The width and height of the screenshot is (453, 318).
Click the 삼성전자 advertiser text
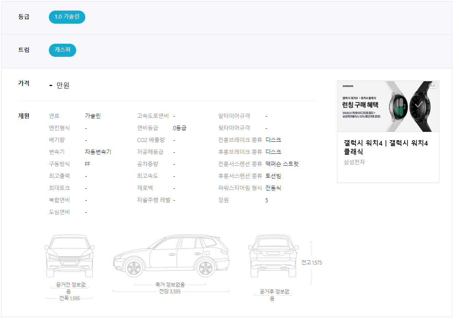pyautogui.click(x=354, y=162)
